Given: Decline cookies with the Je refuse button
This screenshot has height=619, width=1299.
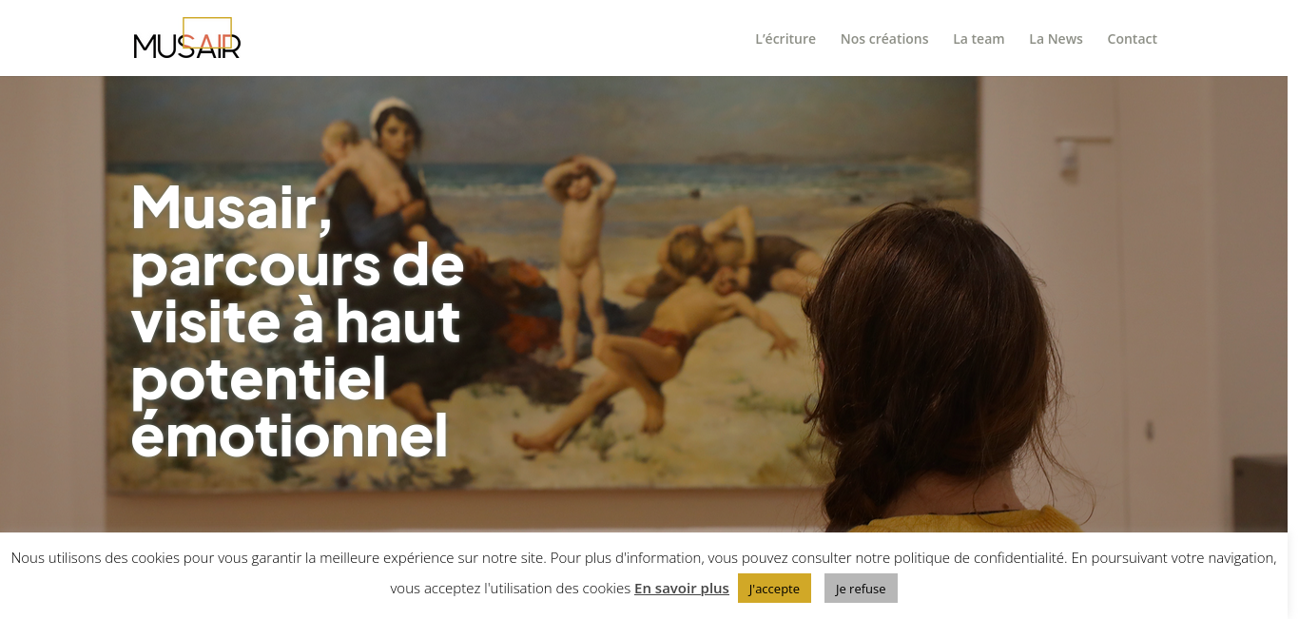Looking at the screenshot, I should [861, 589].
